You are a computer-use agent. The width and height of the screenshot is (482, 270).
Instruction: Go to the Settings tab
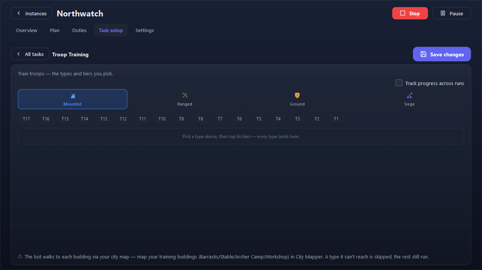coord(145,30)
